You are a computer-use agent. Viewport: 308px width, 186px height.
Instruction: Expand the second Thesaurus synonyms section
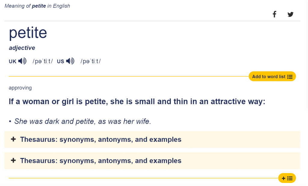[x=101, y=160]
